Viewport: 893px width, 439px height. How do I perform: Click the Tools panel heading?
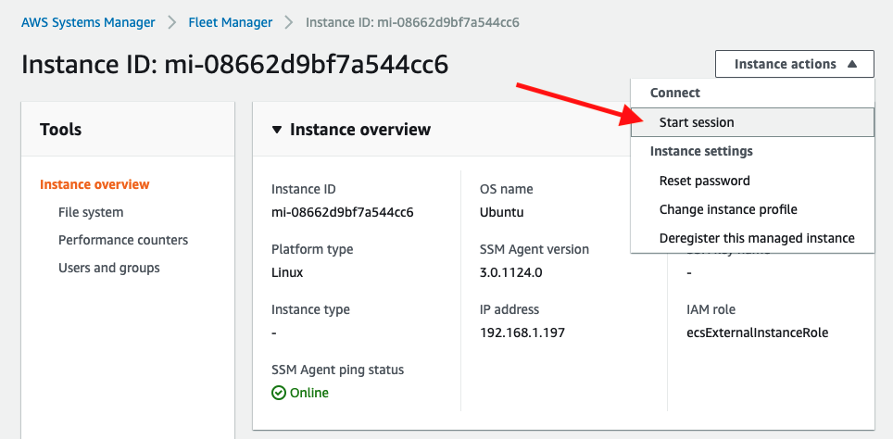click(60, 130)
